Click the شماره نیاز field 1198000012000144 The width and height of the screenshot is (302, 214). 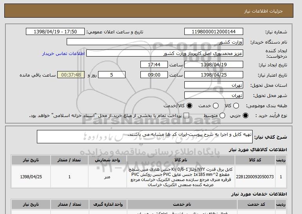pos(214,32)
